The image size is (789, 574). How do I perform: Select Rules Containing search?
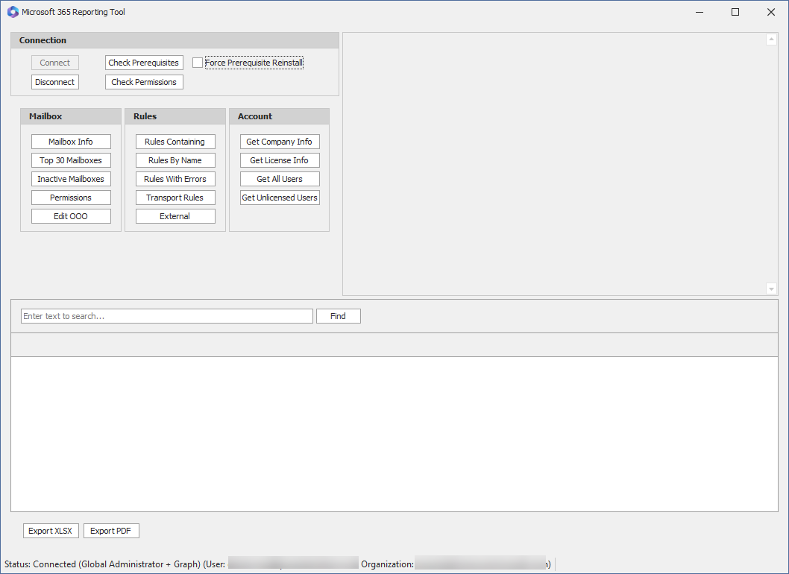(175, 142)
